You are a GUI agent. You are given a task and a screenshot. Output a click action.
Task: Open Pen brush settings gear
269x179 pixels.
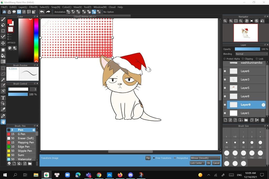pyautogui.click(x=34, y=130)
